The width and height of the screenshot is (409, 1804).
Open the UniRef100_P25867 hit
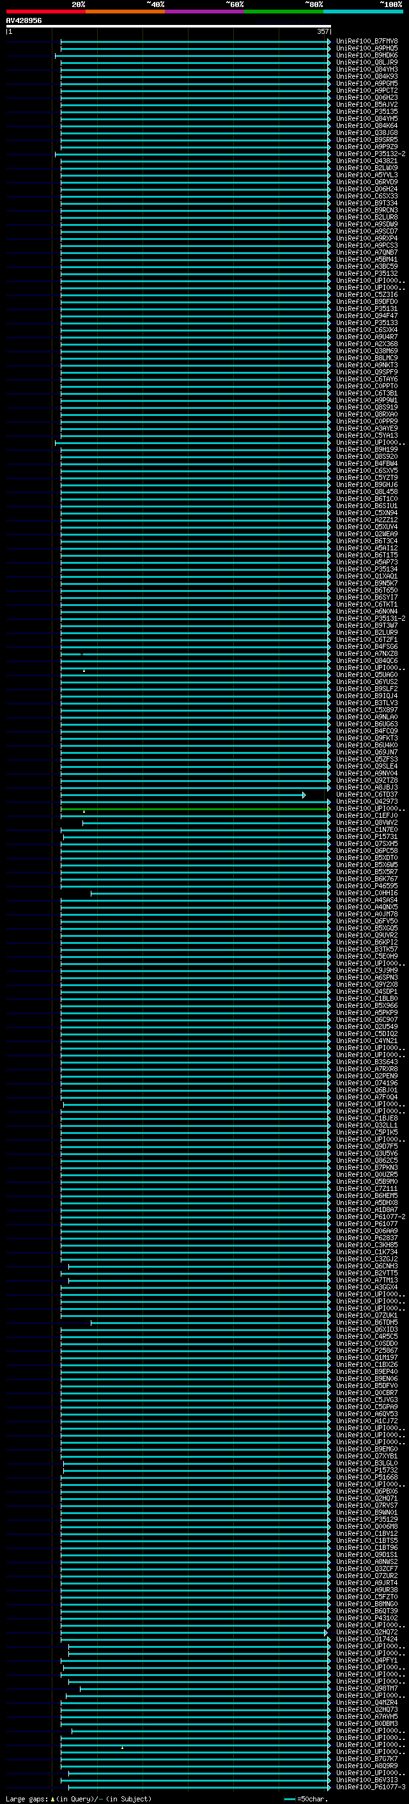tap(367, 1351)
